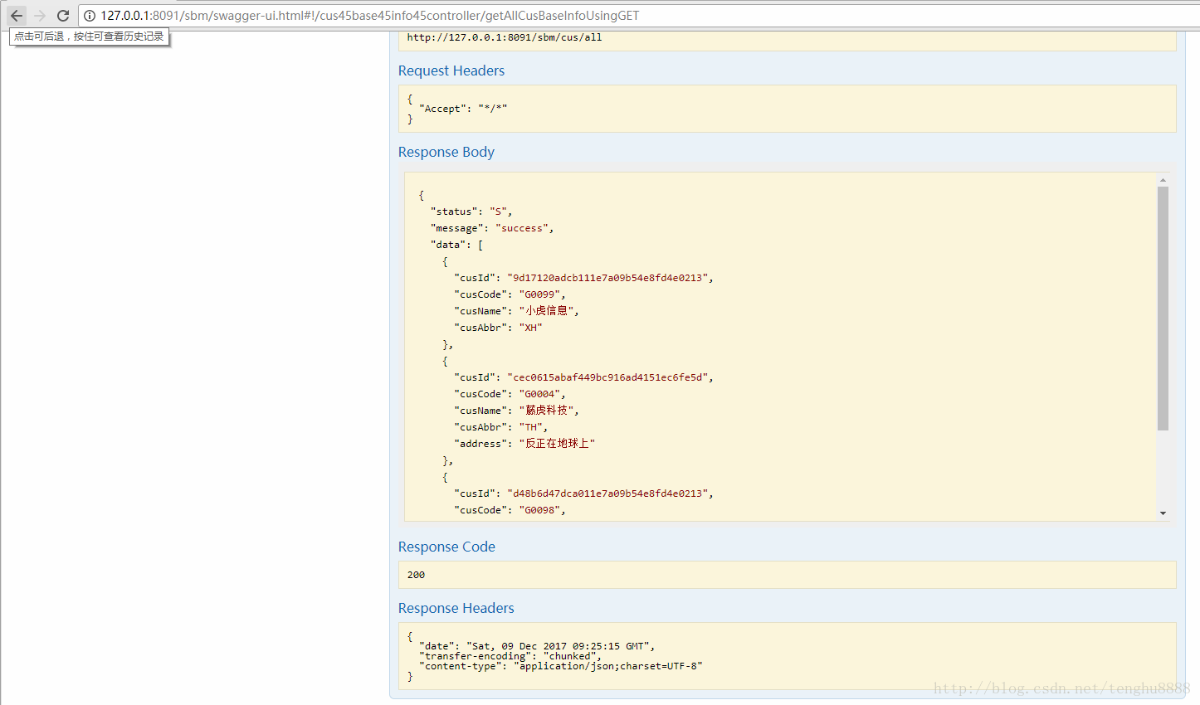Click the "Accept": "*/*" header line

coord(463,109)
